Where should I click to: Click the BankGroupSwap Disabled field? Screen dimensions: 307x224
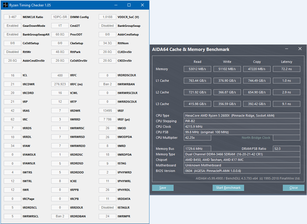(107, 26)
